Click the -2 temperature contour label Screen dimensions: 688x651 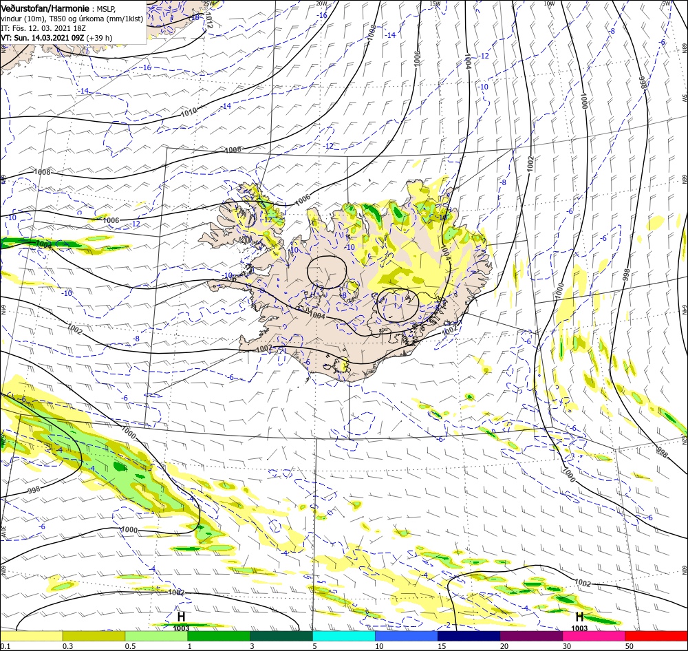(x=447, y=625)
